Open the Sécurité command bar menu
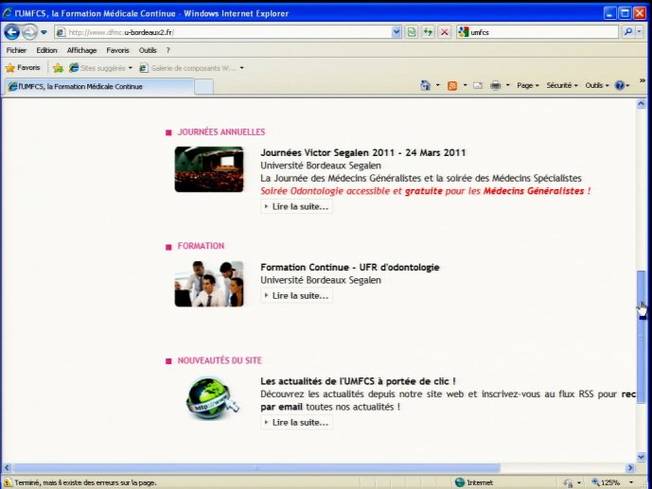 pyautogui.click(x=562, y=85)
